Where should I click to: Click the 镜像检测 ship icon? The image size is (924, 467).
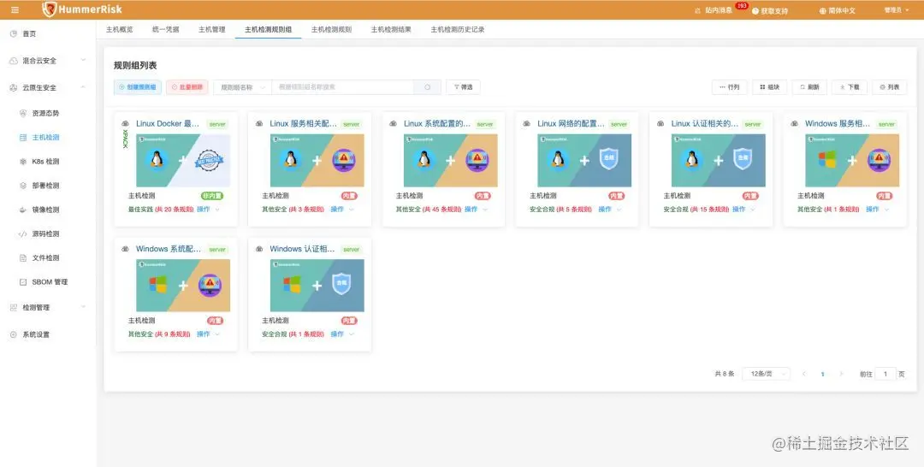[x=23, y=210]
